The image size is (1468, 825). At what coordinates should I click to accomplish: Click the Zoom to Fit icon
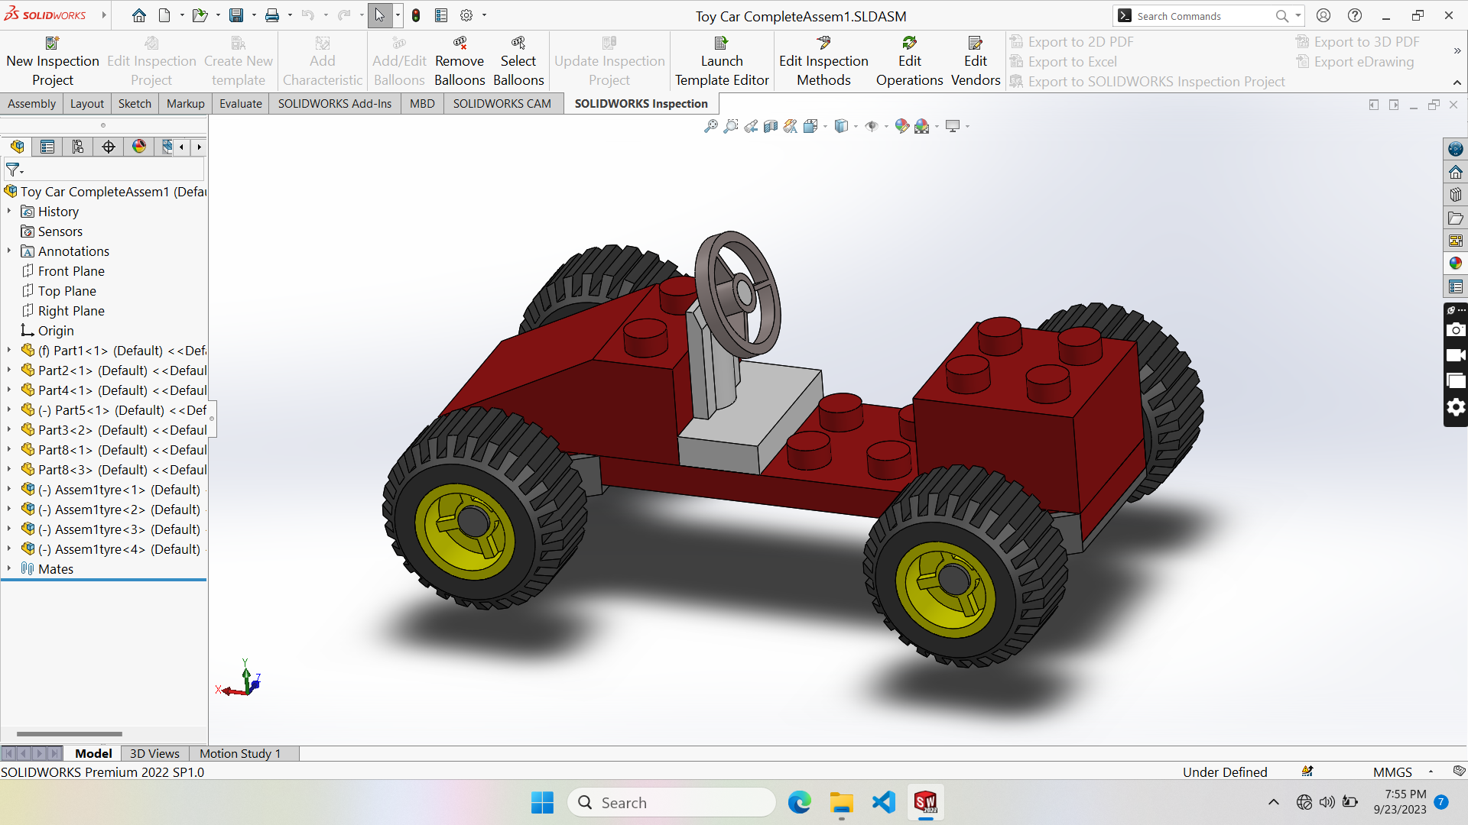point(711,126)
